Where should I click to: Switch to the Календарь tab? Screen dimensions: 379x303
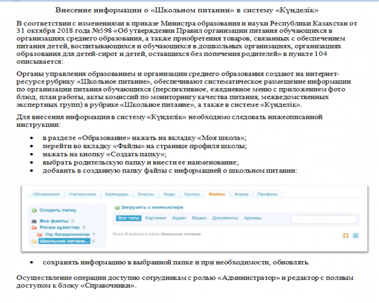pos(117,194)
